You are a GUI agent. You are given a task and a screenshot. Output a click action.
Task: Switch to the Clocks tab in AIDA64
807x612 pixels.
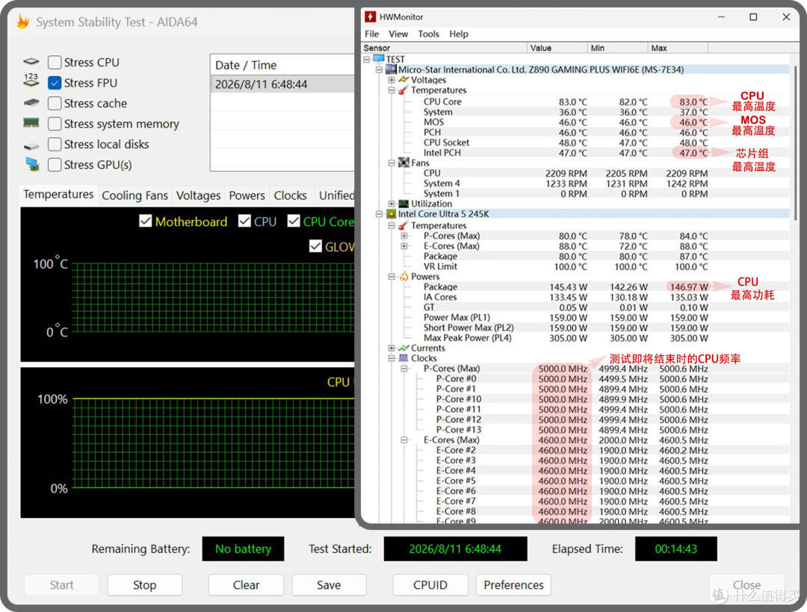tap(290, 196)
